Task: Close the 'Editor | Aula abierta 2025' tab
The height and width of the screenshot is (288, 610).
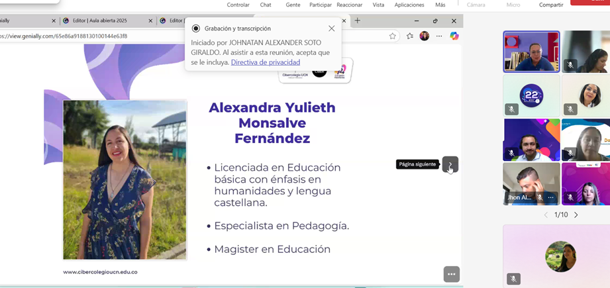Action: (x=151, y=21)
